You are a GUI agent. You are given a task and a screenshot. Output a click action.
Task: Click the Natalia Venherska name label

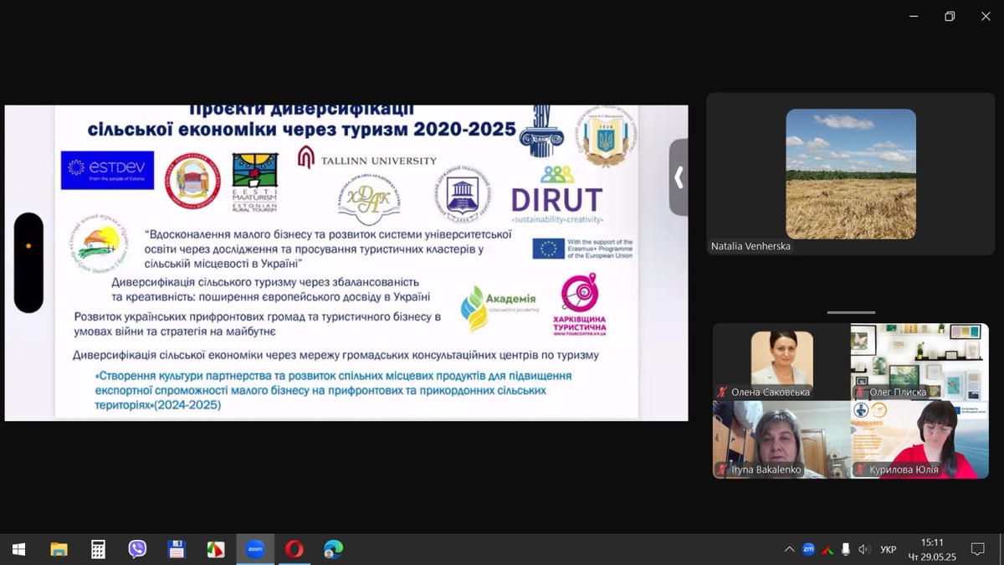pyautogui.click(x=750, y=246)
